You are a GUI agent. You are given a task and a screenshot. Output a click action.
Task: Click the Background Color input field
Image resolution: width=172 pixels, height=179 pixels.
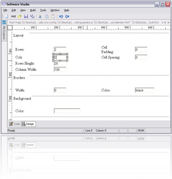point(67,111)
